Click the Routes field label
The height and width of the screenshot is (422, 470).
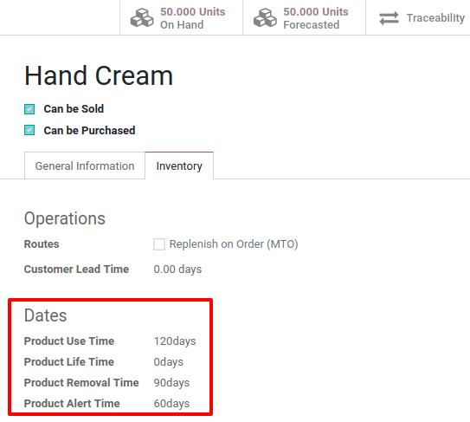click(x=42, y=244)
